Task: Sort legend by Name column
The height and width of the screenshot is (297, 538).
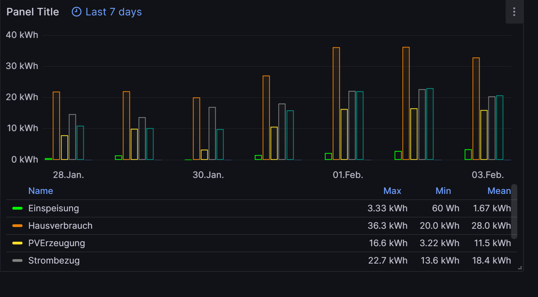Action: point(41,191)
